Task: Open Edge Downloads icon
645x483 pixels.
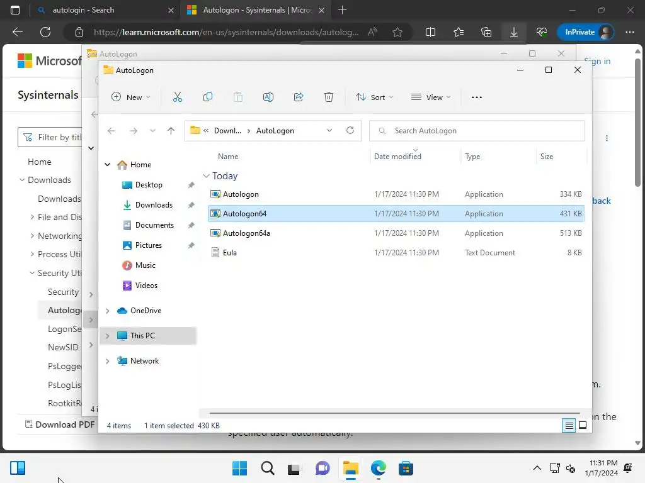Action: coord(514,32)
